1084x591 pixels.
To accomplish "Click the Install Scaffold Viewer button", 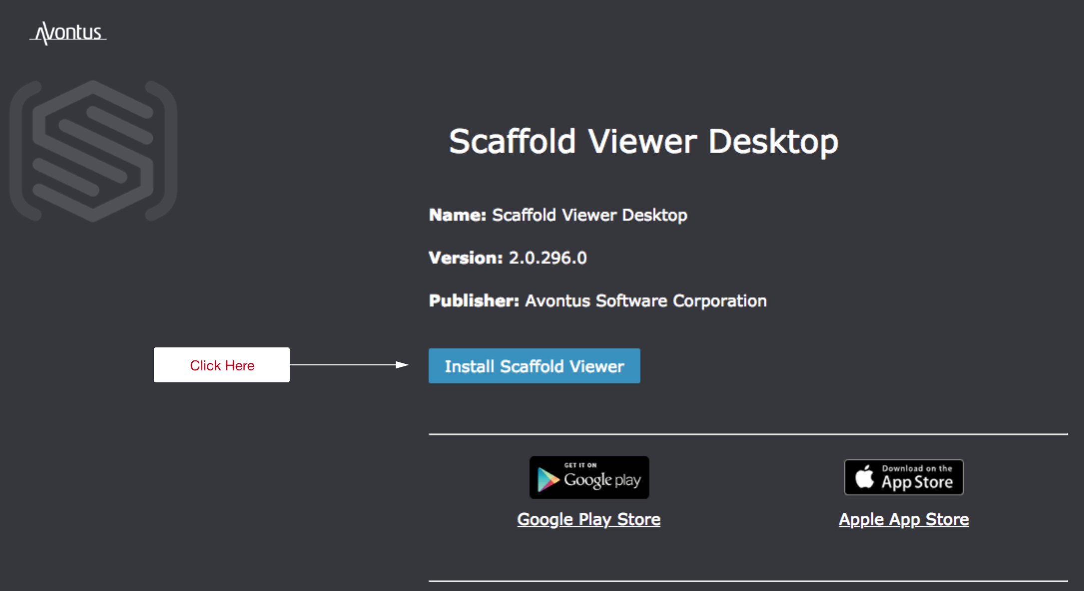I will point(534,366).
